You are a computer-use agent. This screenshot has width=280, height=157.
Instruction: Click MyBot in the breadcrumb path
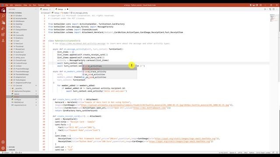coord(66,13)
